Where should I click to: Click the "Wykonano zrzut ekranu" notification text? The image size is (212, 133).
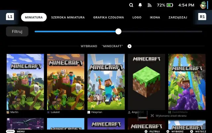click(x=171, y=116)
